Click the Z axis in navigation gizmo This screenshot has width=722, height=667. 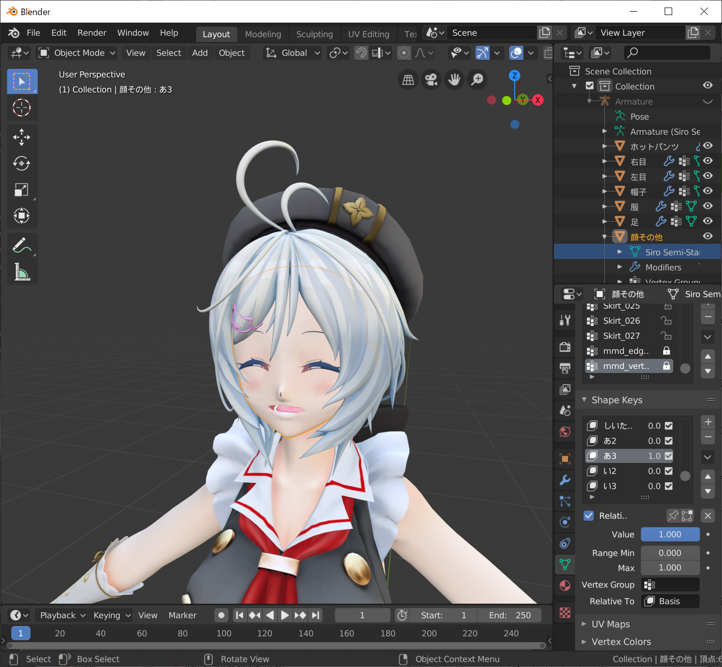pyautogui.click(x=514, y=76)
